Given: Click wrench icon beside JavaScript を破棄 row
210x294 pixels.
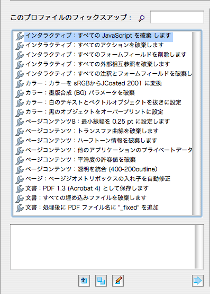Looking at the screenshot, I should coord(20,36).
